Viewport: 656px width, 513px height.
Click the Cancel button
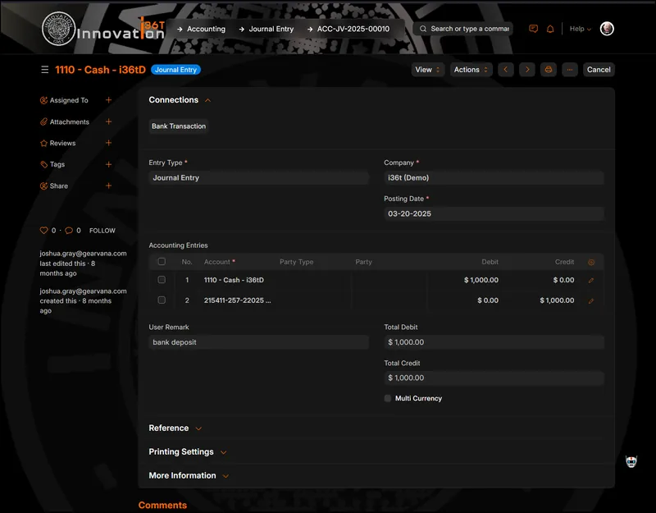(599, 70)
